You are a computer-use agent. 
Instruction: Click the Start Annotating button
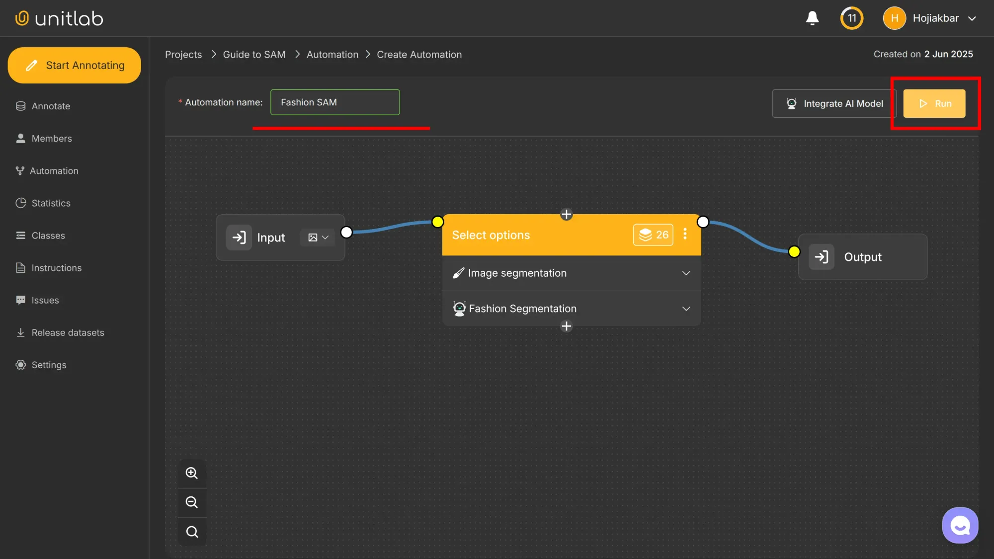click(x=74, y=65)
